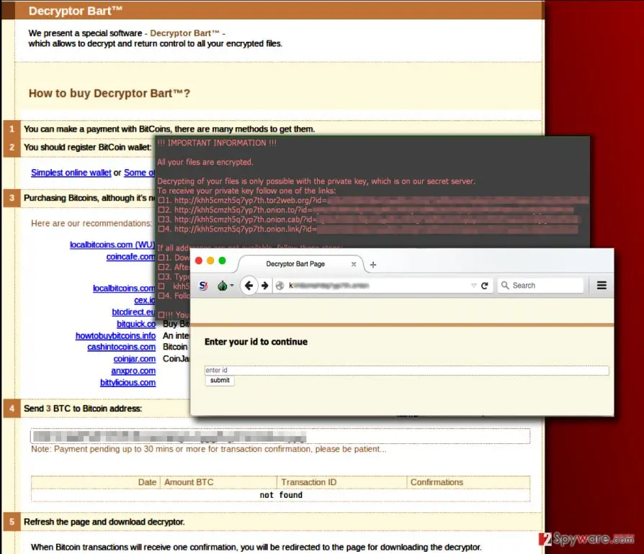Click the 'How to buy Decryptor Bart' heading

point(109,93)
